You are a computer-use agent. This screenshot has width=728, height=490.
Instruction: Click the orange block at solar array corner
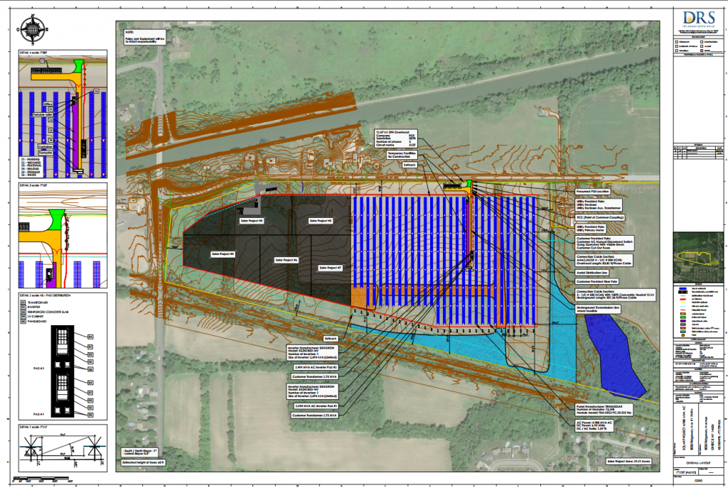(358, 295)
